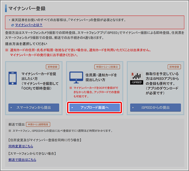Image resolution: width=189 pixels, height=171 pixels.
Task: Click the 郵送で提出 label
Action: tap(16, 124)
